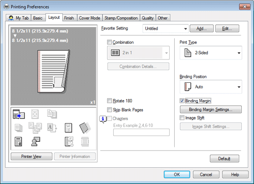254x184 pixels.
Task: Enable the Combination checkbox
Action: pyautogui.click(x=110, y=42)
